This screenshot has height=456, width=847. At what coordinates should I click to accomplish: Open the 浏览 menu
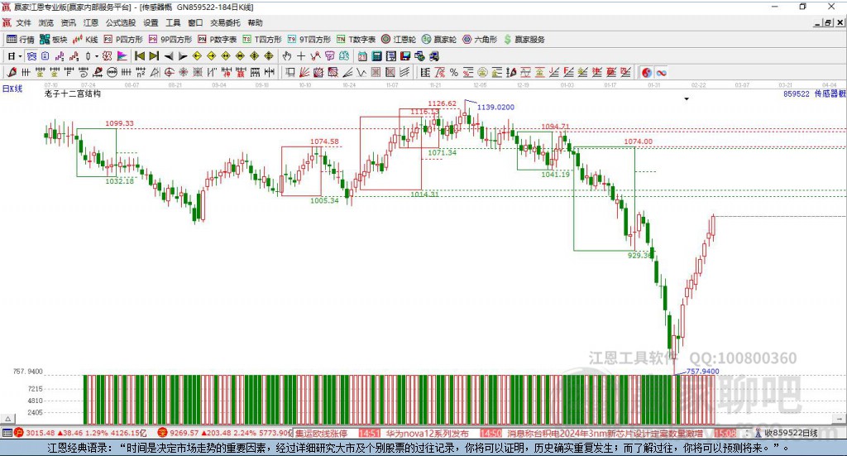tap(46, 22)
